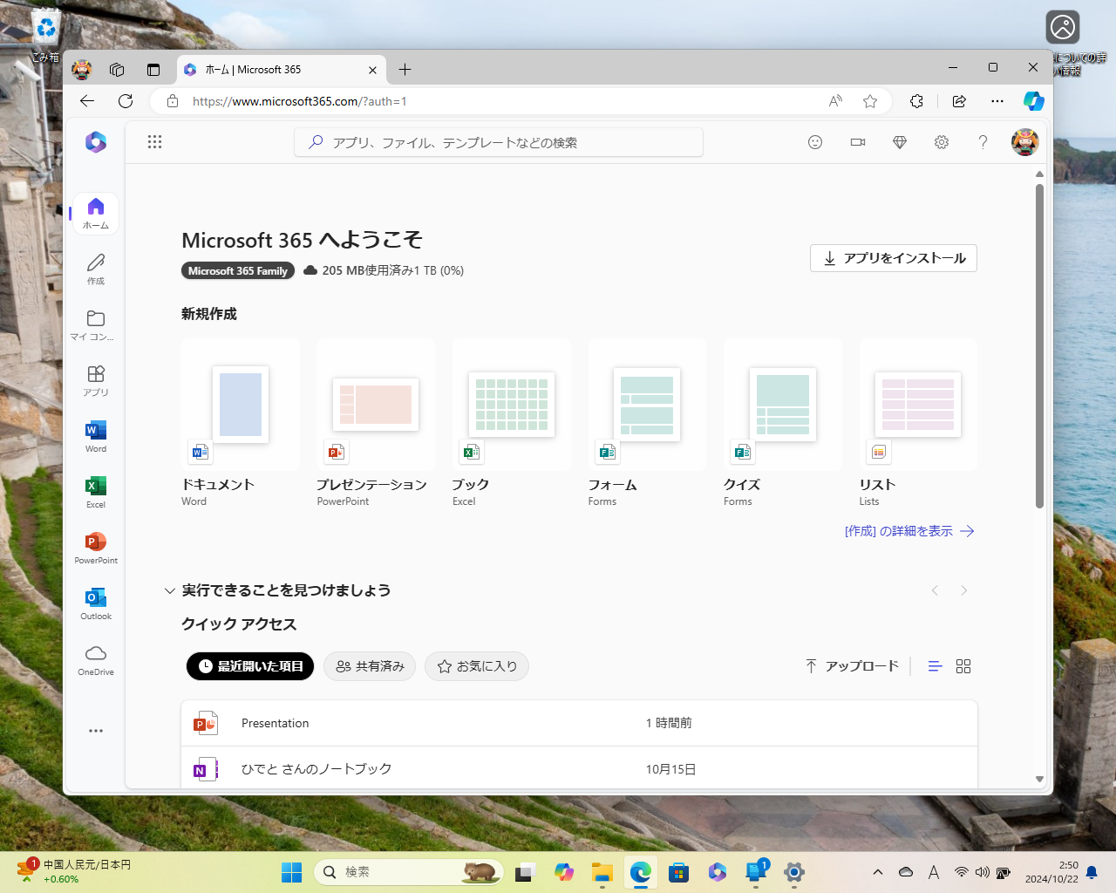Click the Microsoft 365 search field
Image resolution: width=1116 pixels, height=893 pixels.
pos(498,141)
